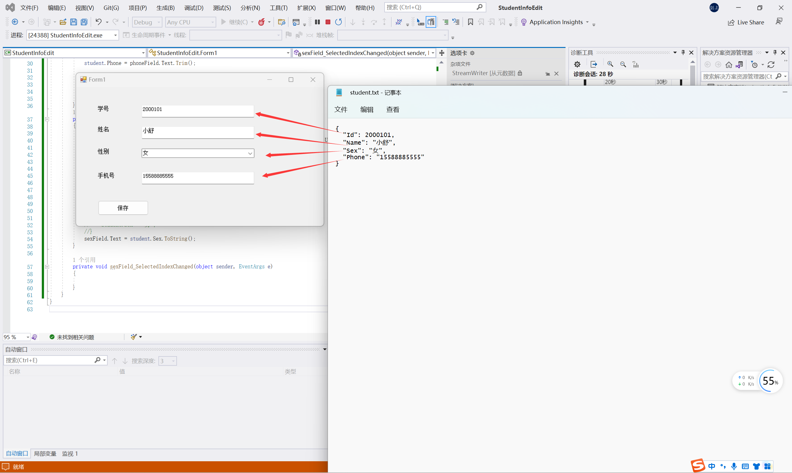Open diagnostic tools settings gear
Image resolution: width=792 pixels, height=473 pixels.
(x=577, y=64)
